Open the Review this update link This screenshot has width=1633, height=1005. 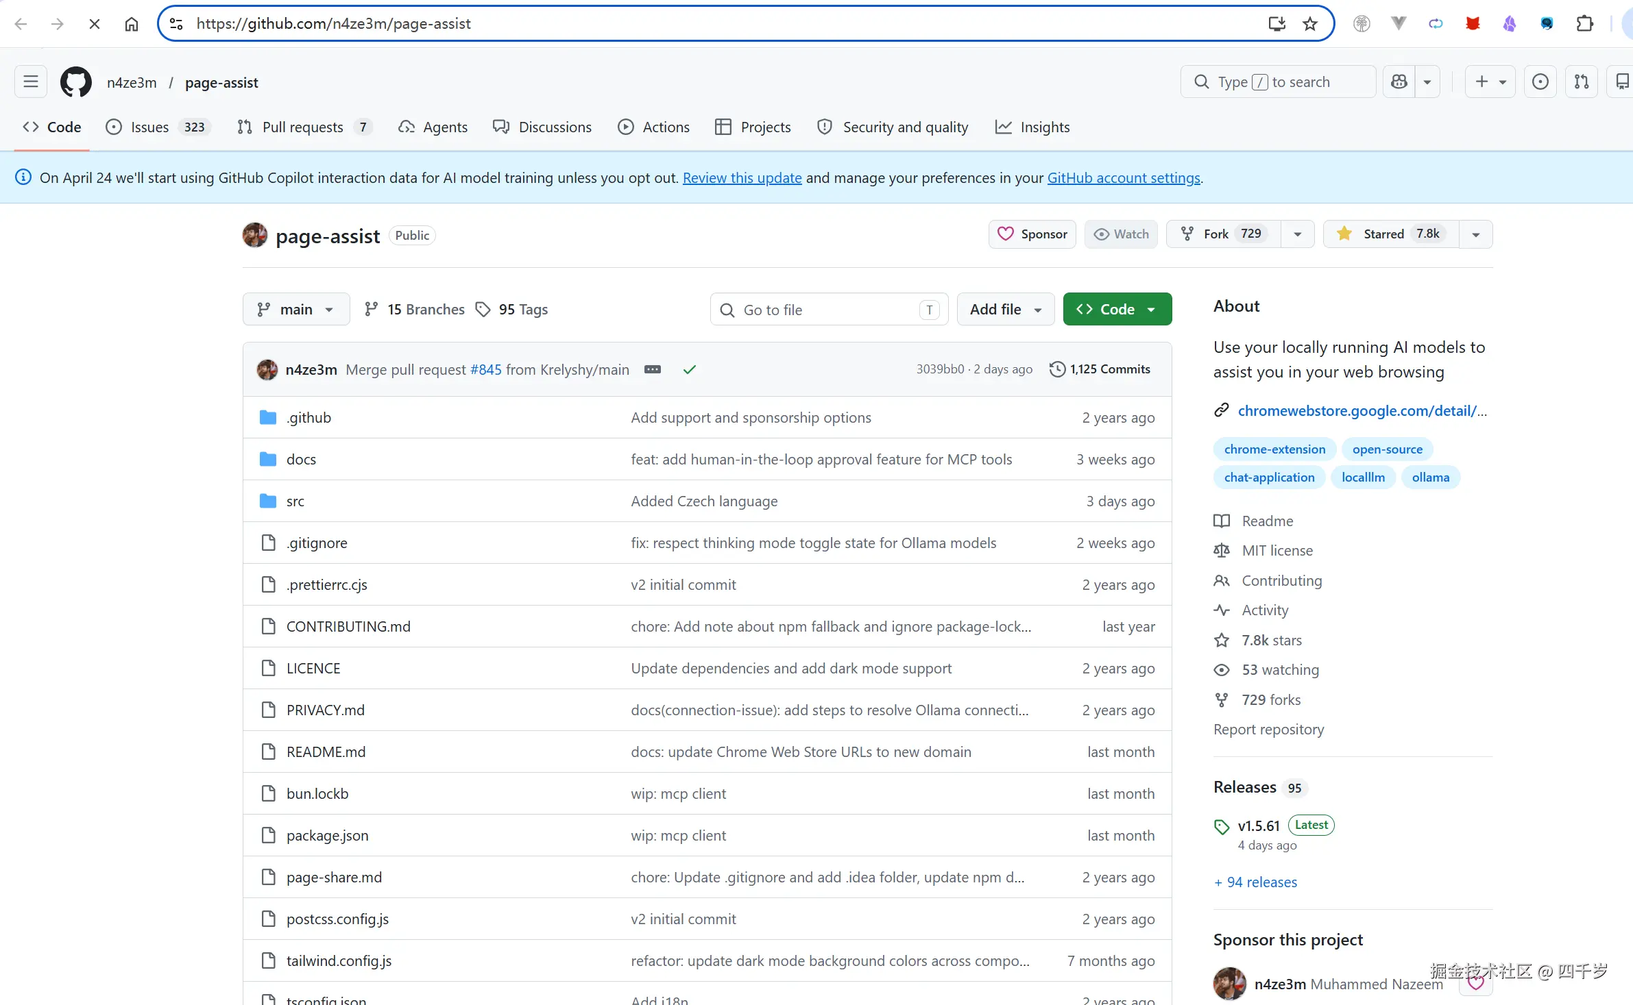point(742,177)
